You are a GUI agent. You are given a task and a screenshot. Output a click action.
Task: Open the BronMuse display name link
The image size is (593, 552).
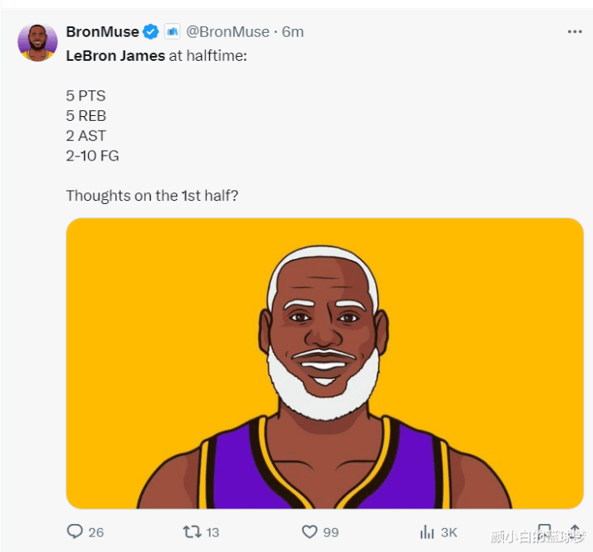point(102,32)
